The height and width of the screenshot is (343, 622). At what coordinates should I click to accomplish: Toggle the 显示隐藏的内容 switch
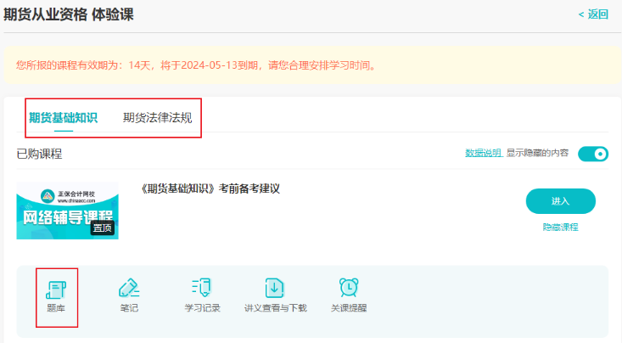click(x=592, y=154)
